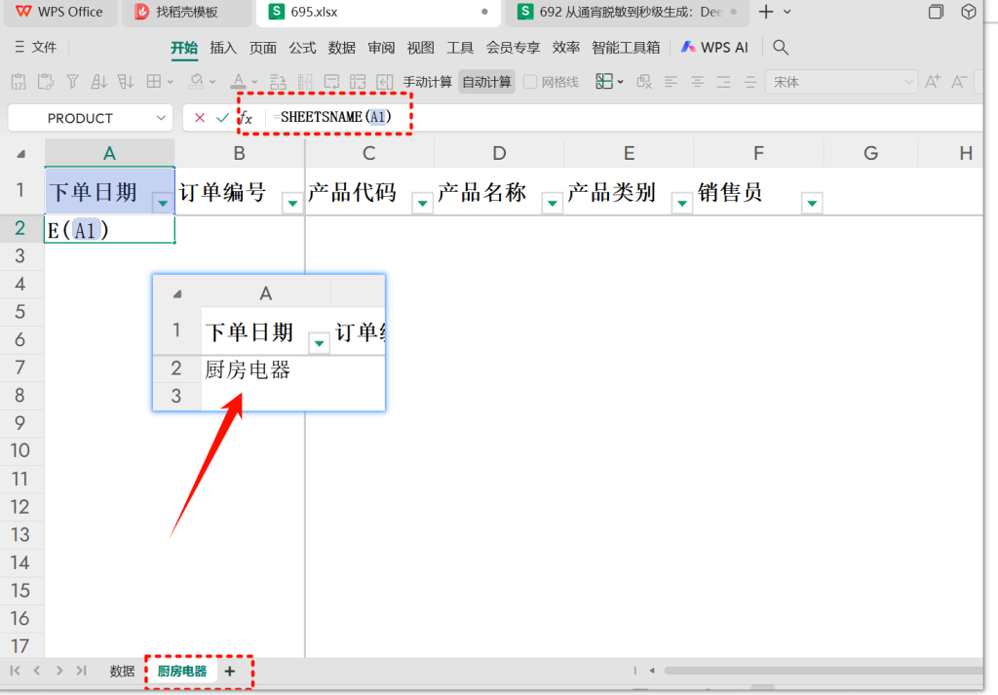Open the 宋体 font dropdown

(909, 82)
